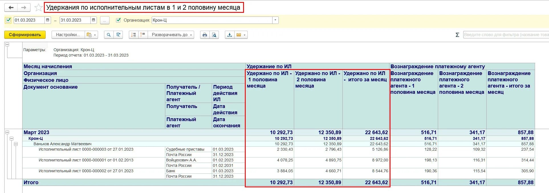
Task: Collapse the Крон-Ц group row
Action: tap(11, 138)
